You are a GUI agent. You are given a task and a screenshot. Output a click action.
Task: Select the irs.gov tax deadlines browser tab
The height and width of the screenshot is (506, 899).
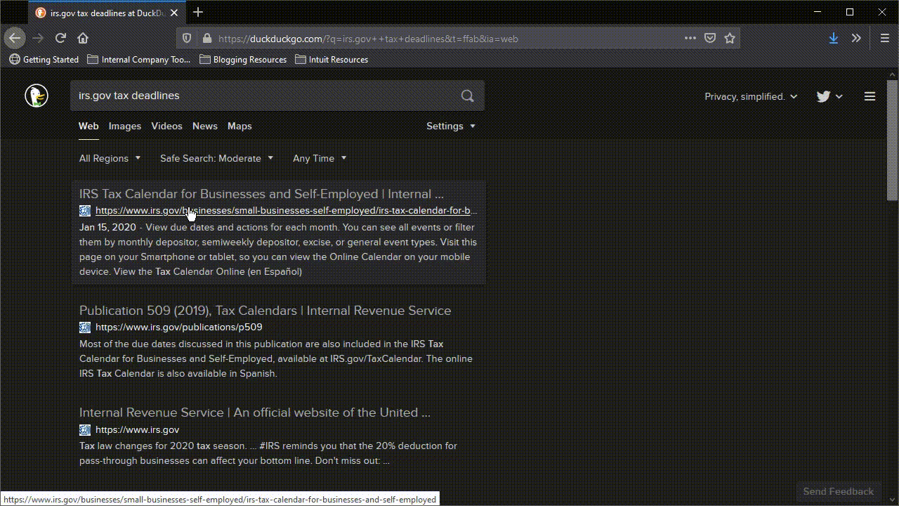105,13
